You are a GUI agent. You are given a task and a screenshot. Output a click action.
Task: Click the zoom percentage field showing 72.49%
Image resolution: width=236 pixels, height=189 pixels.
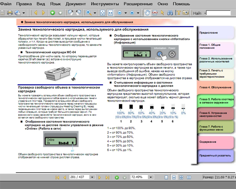point(139,177)
